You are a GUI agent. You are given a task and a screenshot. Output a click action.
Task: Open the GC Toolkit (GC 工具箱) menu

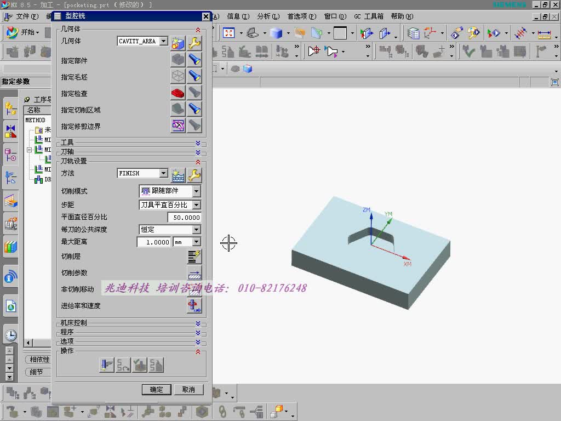[369, 16]
